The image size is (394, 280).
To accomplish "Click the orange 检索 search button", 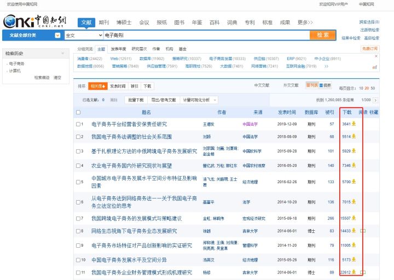I will (323, 35).
